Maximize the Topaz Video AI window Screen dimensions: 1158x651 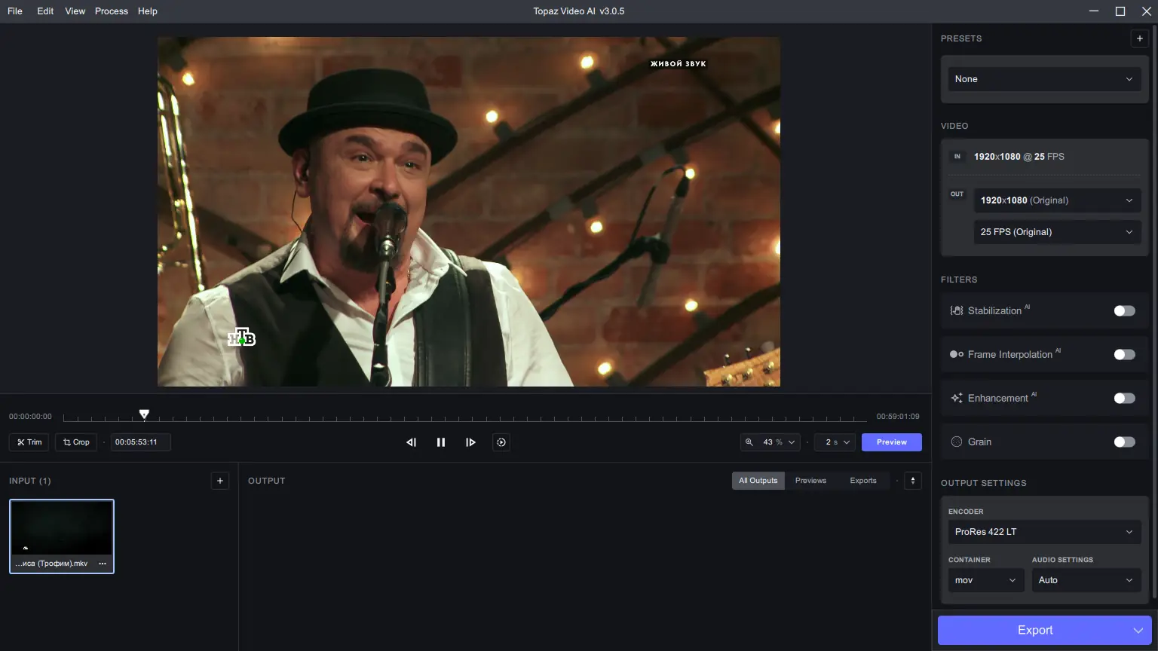click(1120, 11)
